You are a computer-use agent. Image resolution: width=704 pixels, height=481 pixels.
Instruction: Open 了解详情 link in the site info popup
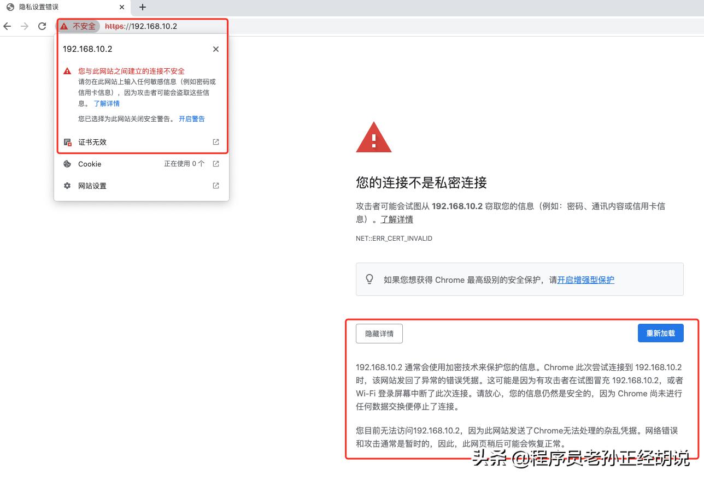[107, 104]
